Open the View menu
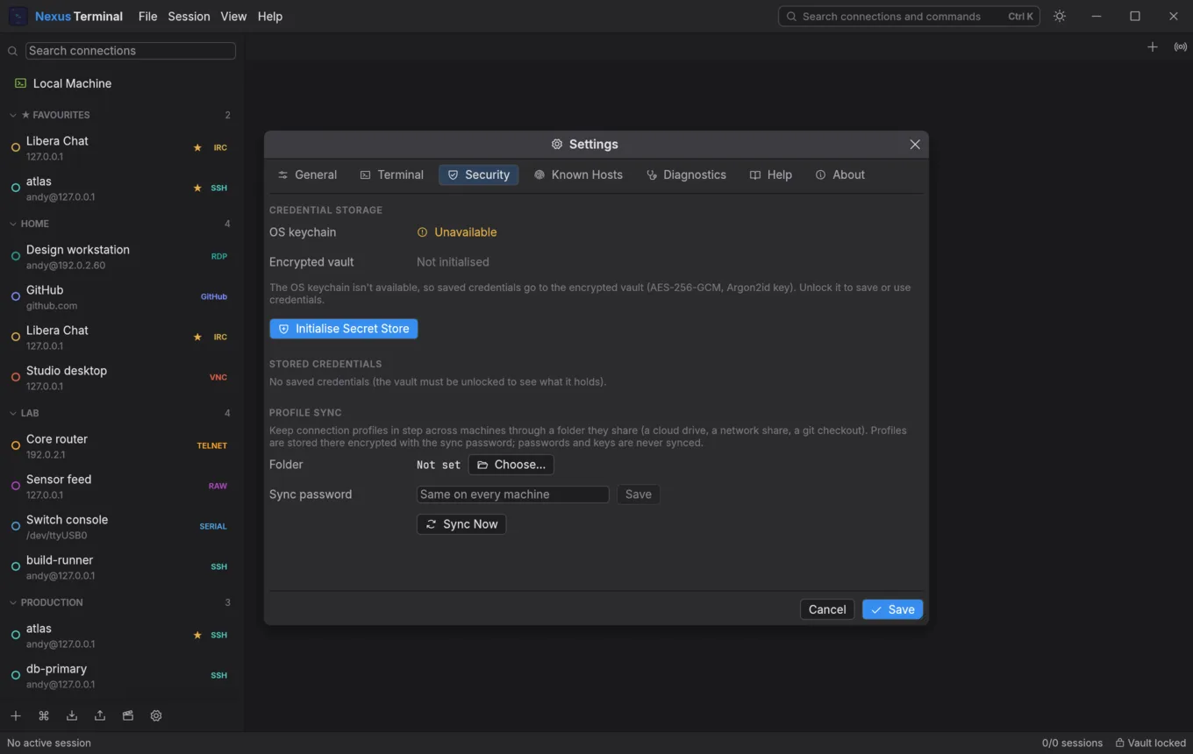1193x754 pixels. (233, 17)
